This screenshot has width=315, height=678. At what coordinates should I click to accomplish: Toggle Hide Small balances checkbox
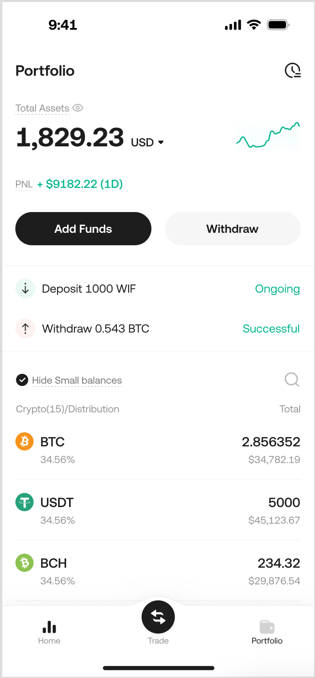[22, 380]
